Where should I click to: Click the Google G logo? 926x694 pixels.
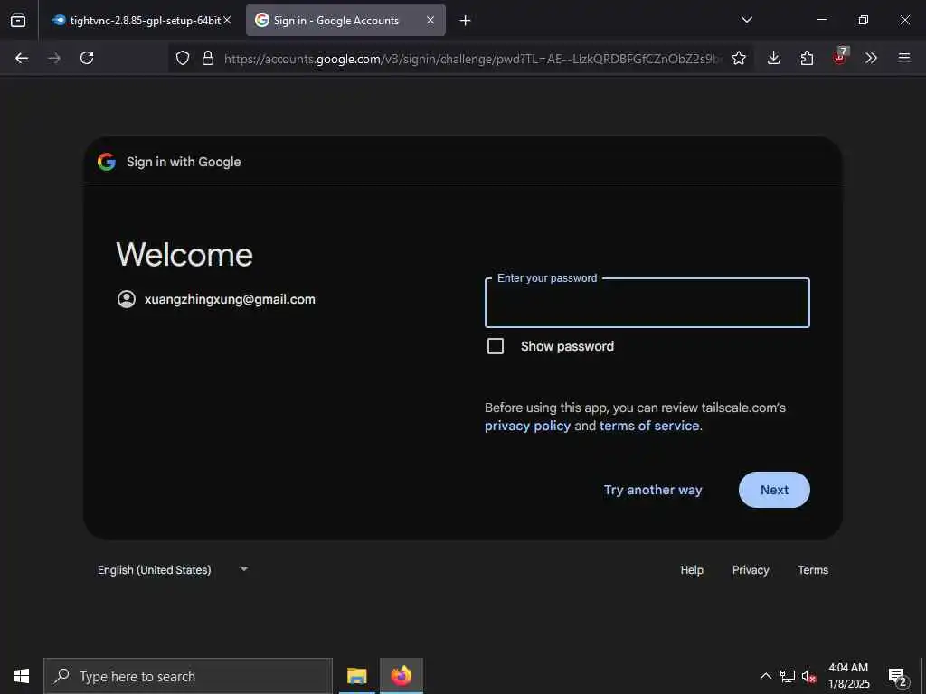pyautogui.click(x=107, y=162)
